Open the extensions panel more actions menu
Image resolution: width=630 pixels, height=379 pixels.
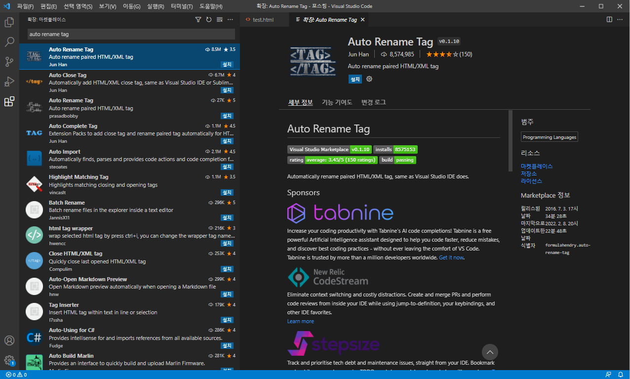pyautogui.click(x=230, y=20)
